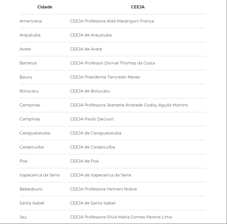Select the Araçatuba city cell

[x=30, y=35]
